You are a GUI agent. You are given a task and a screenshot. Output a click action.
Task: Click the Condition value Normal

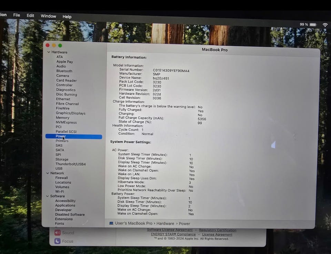click(x=147, y=134)
